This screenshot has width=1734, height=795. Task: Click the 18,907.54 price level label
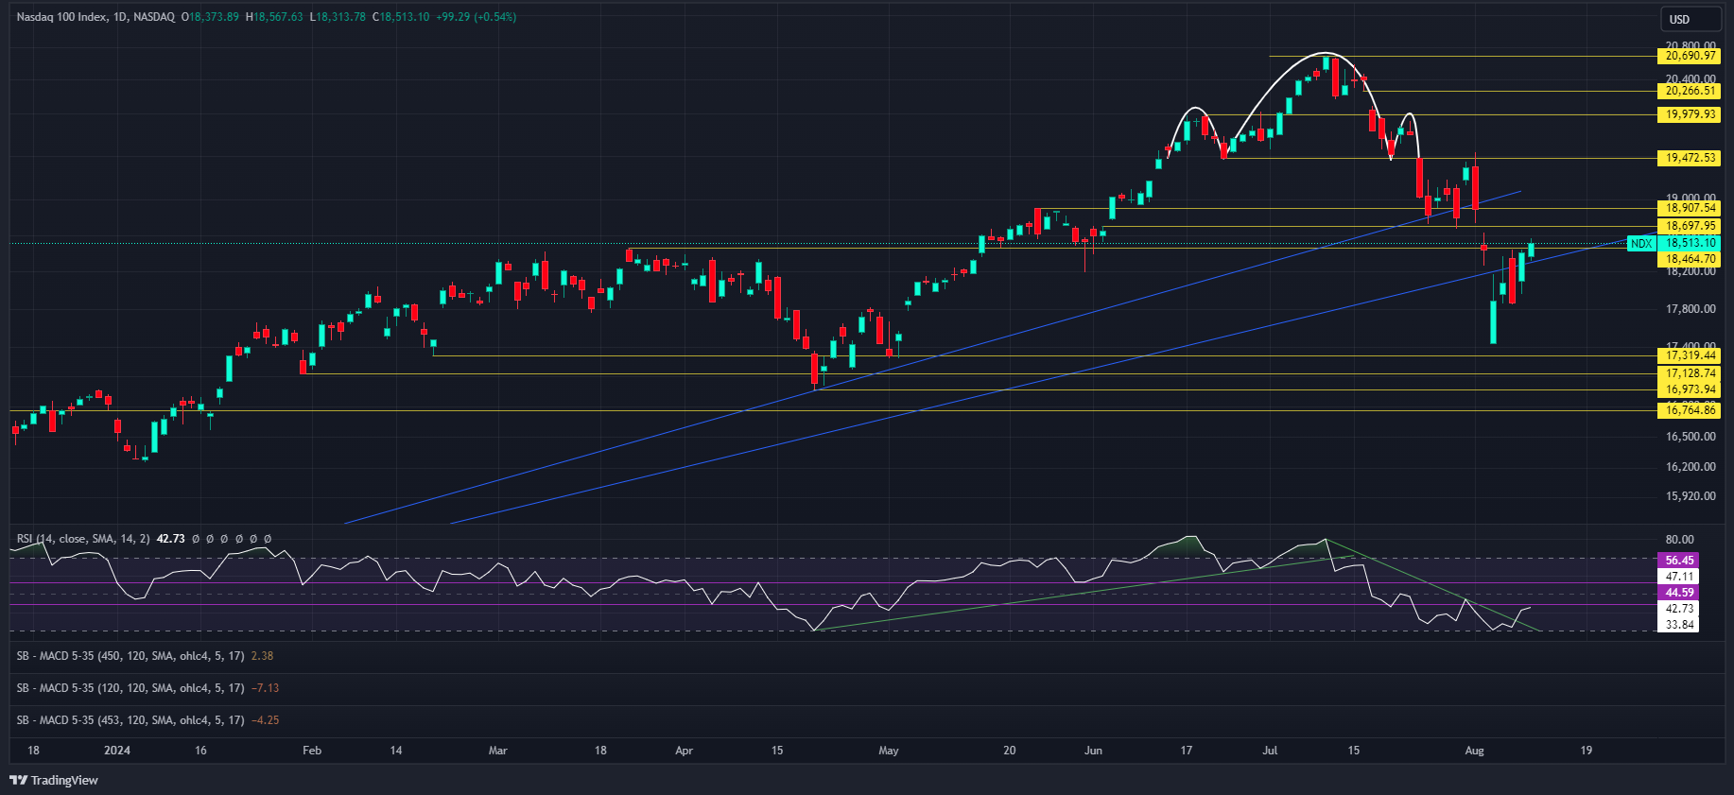click(1691, 208)
